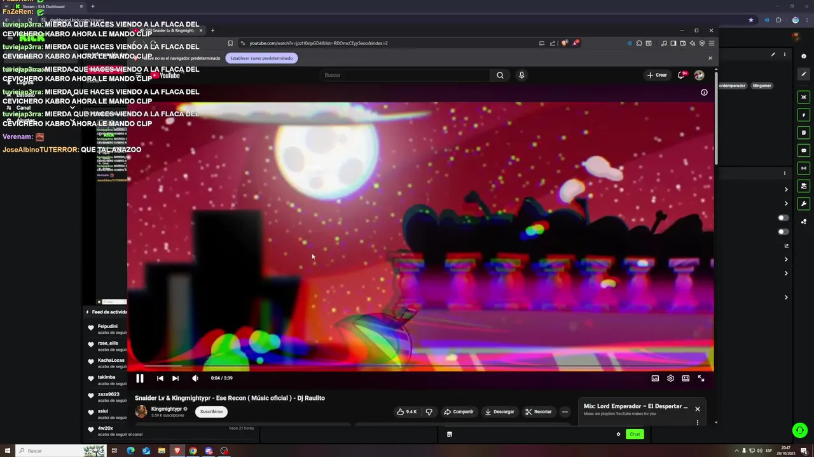814x457 pixels.
Task: Open Brave extensions puzzle icon
Action: click(639, 43)
